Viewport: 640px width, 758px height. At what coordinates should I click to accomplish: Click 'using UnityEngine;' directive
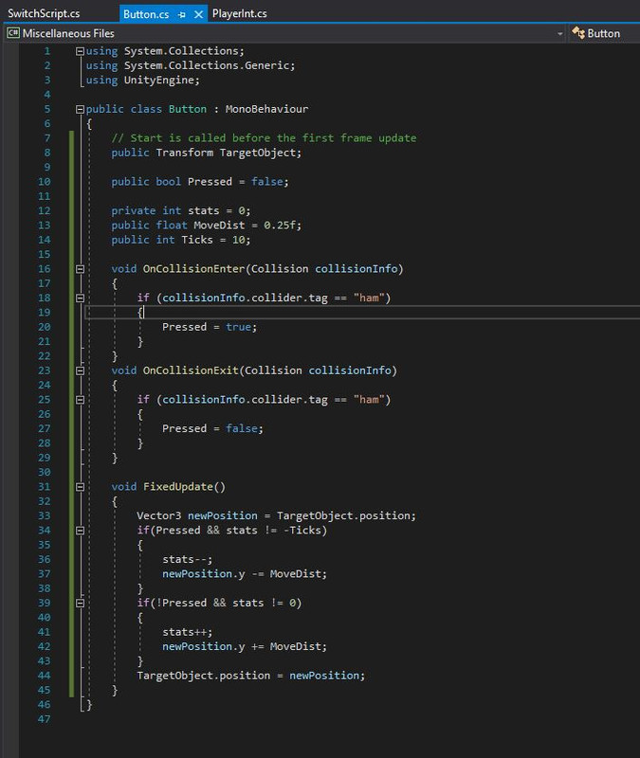point(143,81)
